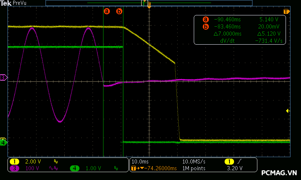
Task: Click the cursor 'a' marker on the waveform
Action: (107, 11)
